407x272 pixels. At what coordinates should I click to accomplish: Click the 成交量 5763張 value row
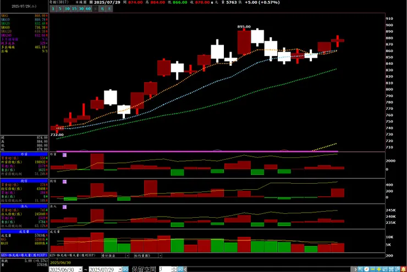[24, 235]
